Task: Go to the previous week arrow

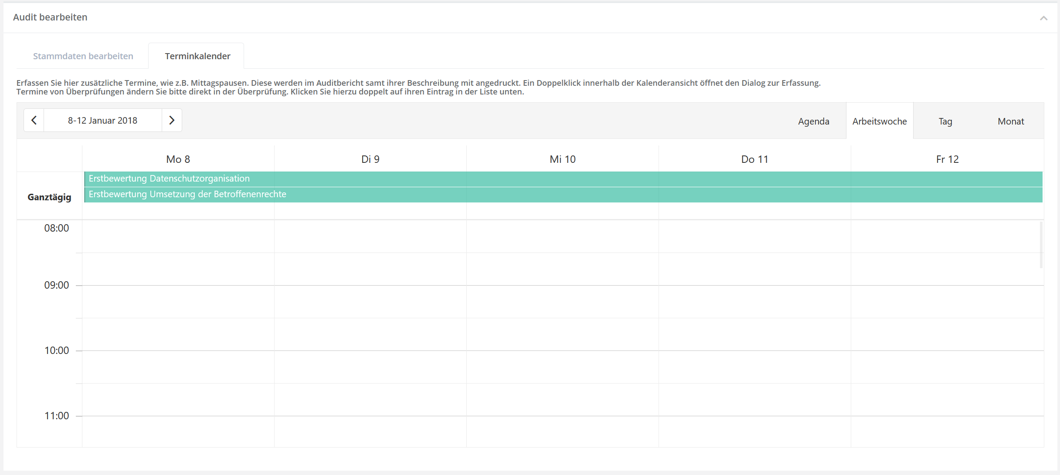Action: (x=34, y=121)
